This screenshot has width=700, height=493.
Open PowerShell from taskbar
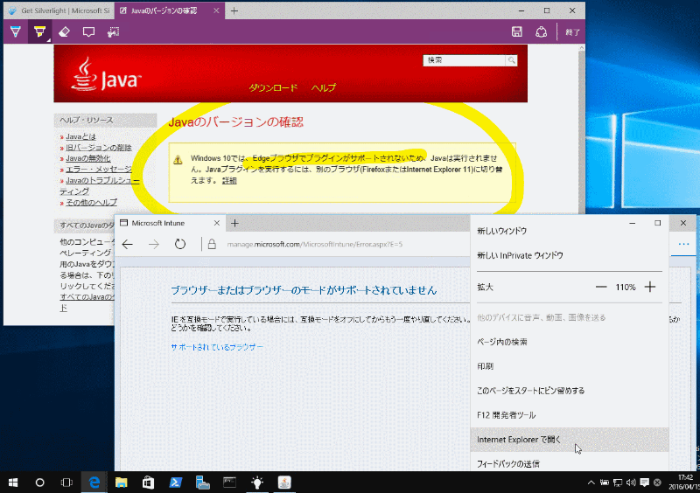coord(176,483)
